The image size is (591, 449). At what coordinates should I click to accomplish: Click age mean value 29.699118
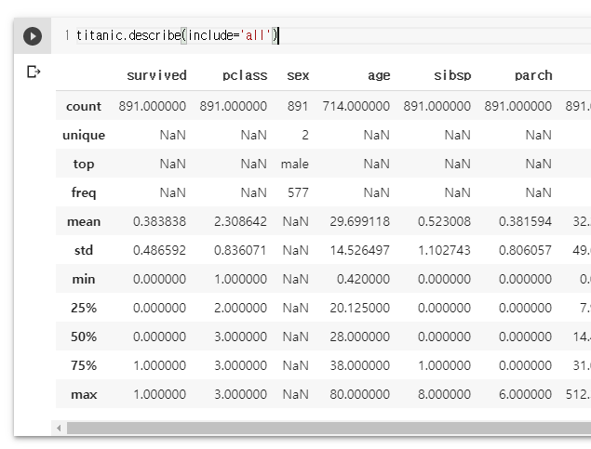[360, 221]
